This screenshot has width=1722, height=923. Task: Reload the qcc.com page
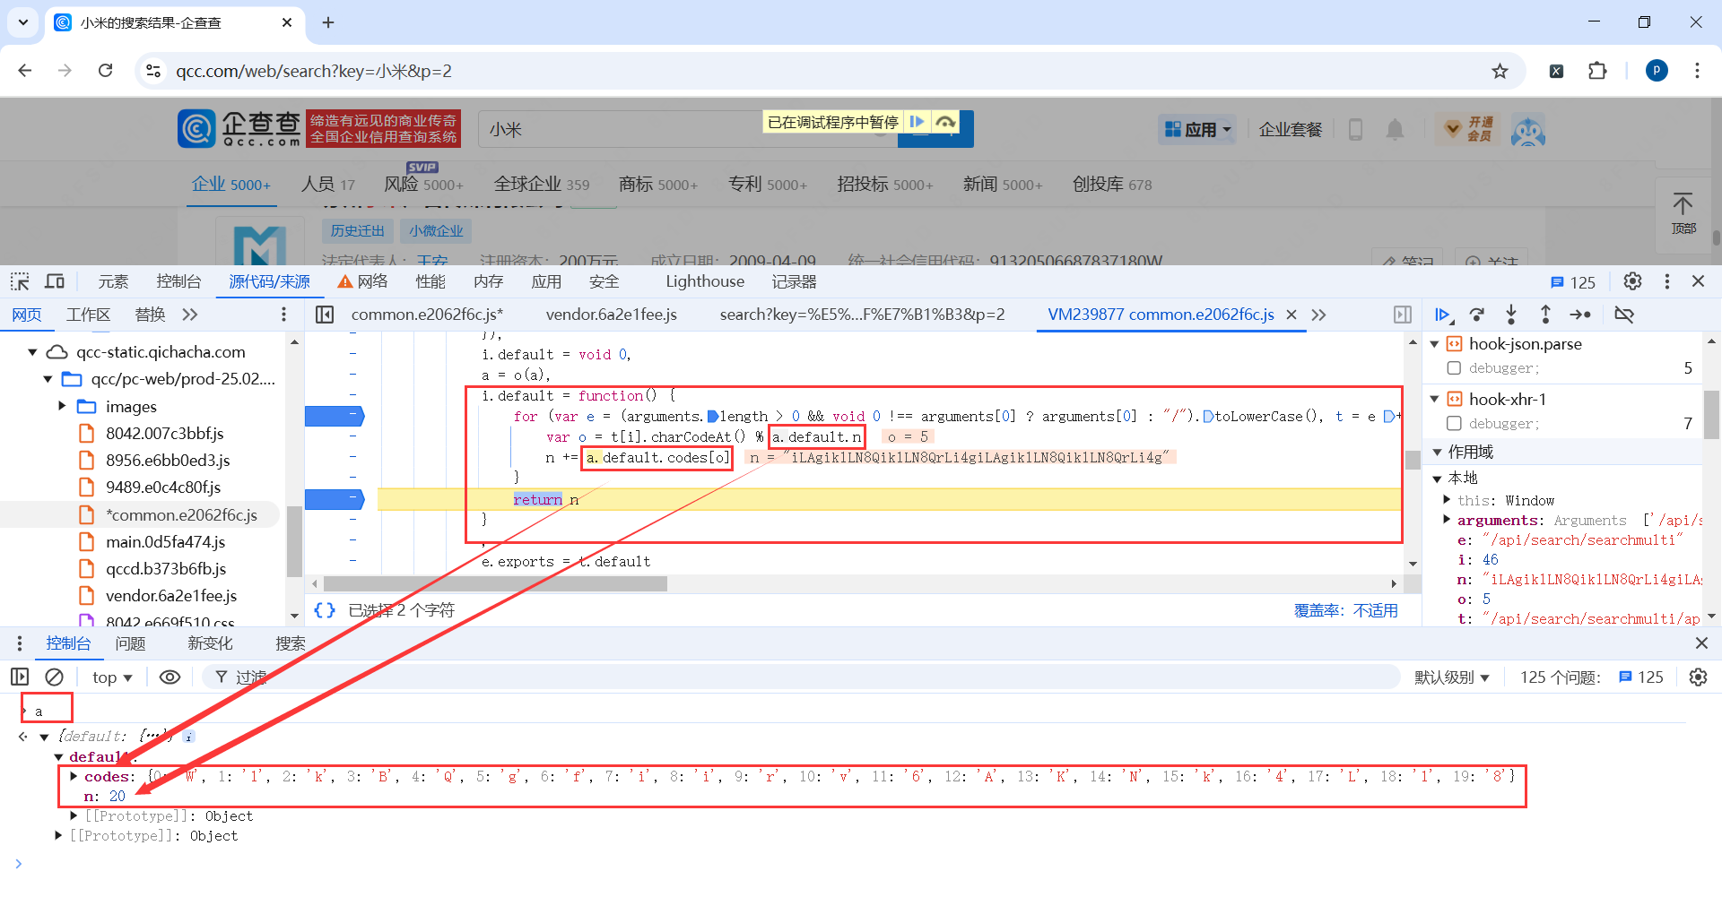[x=105, y=71]
